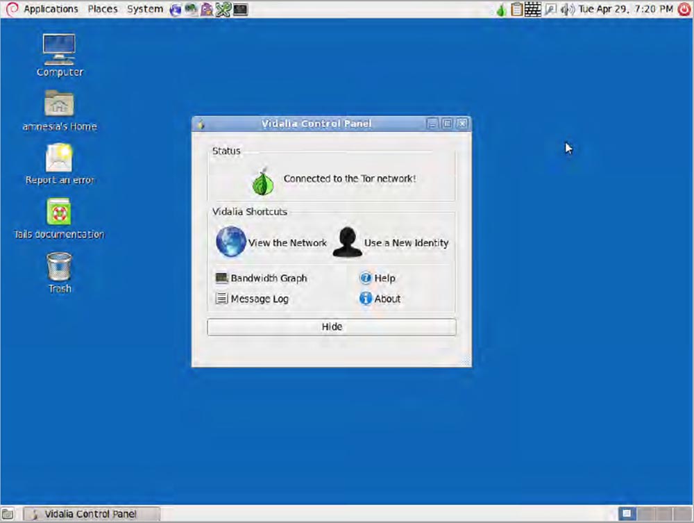Launch the green X key icon in panel
The width and height of the screenshot is (694, 523).
pos(223,9)
